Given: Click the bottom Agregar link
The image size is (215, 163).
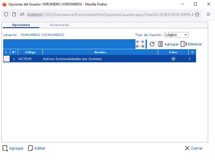Looking at the screenshot, I should coord(16,148).
